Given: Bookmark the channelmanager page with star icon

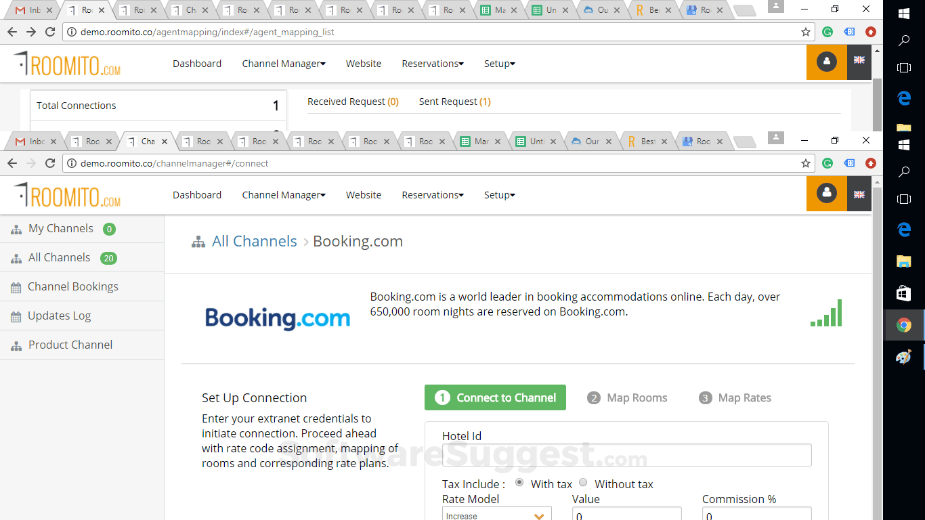Looking at the screenshot, I should pyautogui.click(x=806, y=163).
